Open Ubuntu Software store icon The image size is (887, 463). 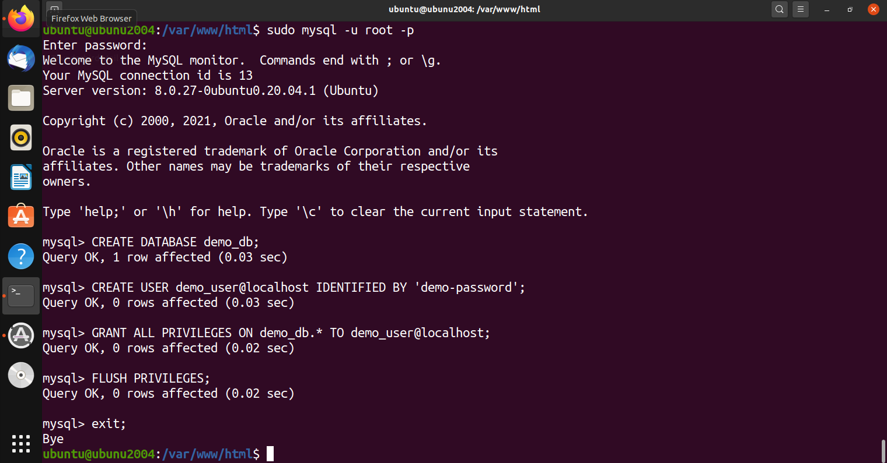(21, 217)
